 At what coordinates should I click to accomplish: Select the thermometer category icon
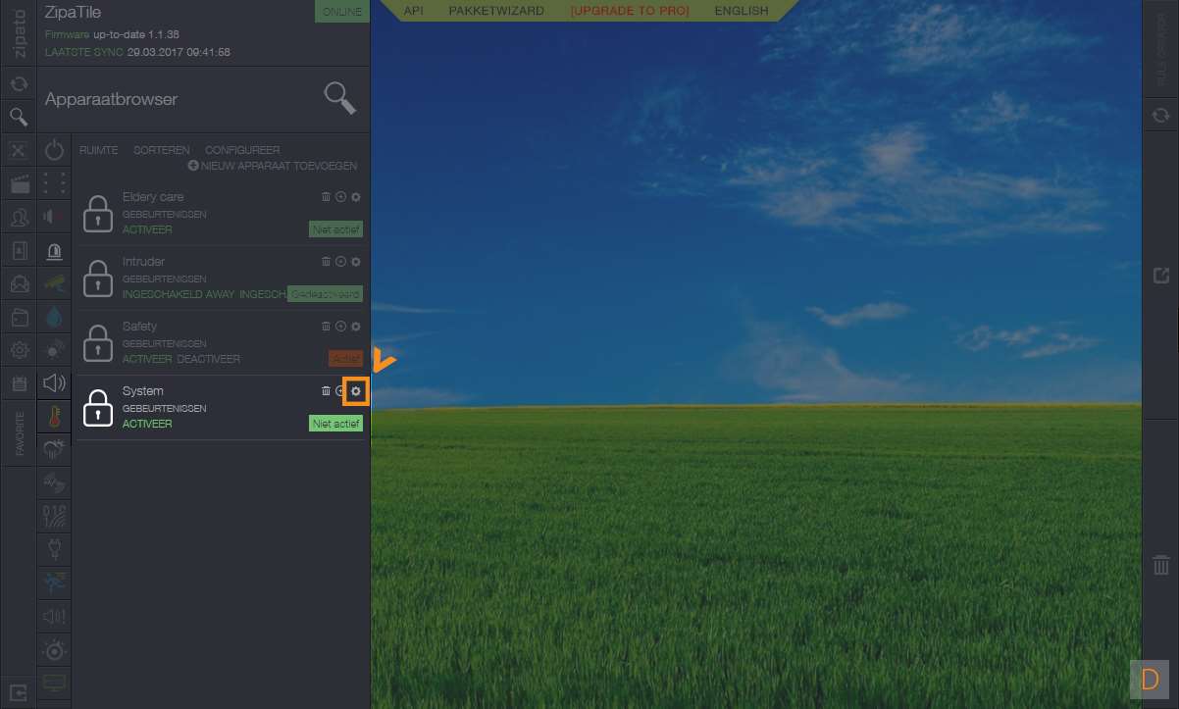(x=55, y=416)
